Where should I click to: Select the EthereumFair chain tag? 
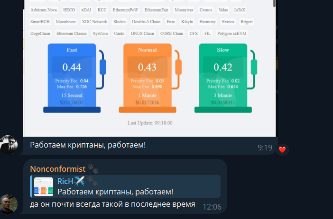click(x=157, y=10)
